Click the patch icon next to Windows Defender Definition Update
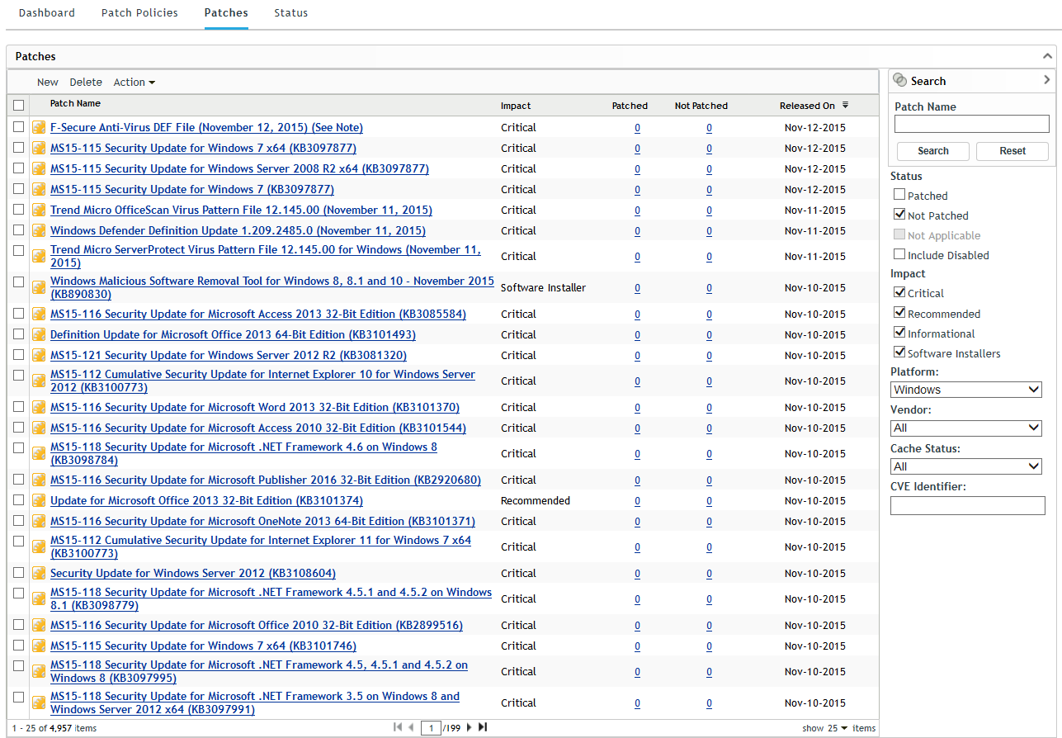Screen dimensions: 1062x738 coord(39,231)
